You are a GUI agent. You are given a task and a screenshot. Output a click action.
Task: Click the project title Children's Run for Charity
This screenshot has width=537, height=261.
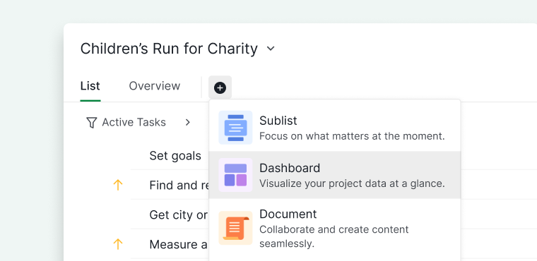pyautogui.click(x=169, y=49)
